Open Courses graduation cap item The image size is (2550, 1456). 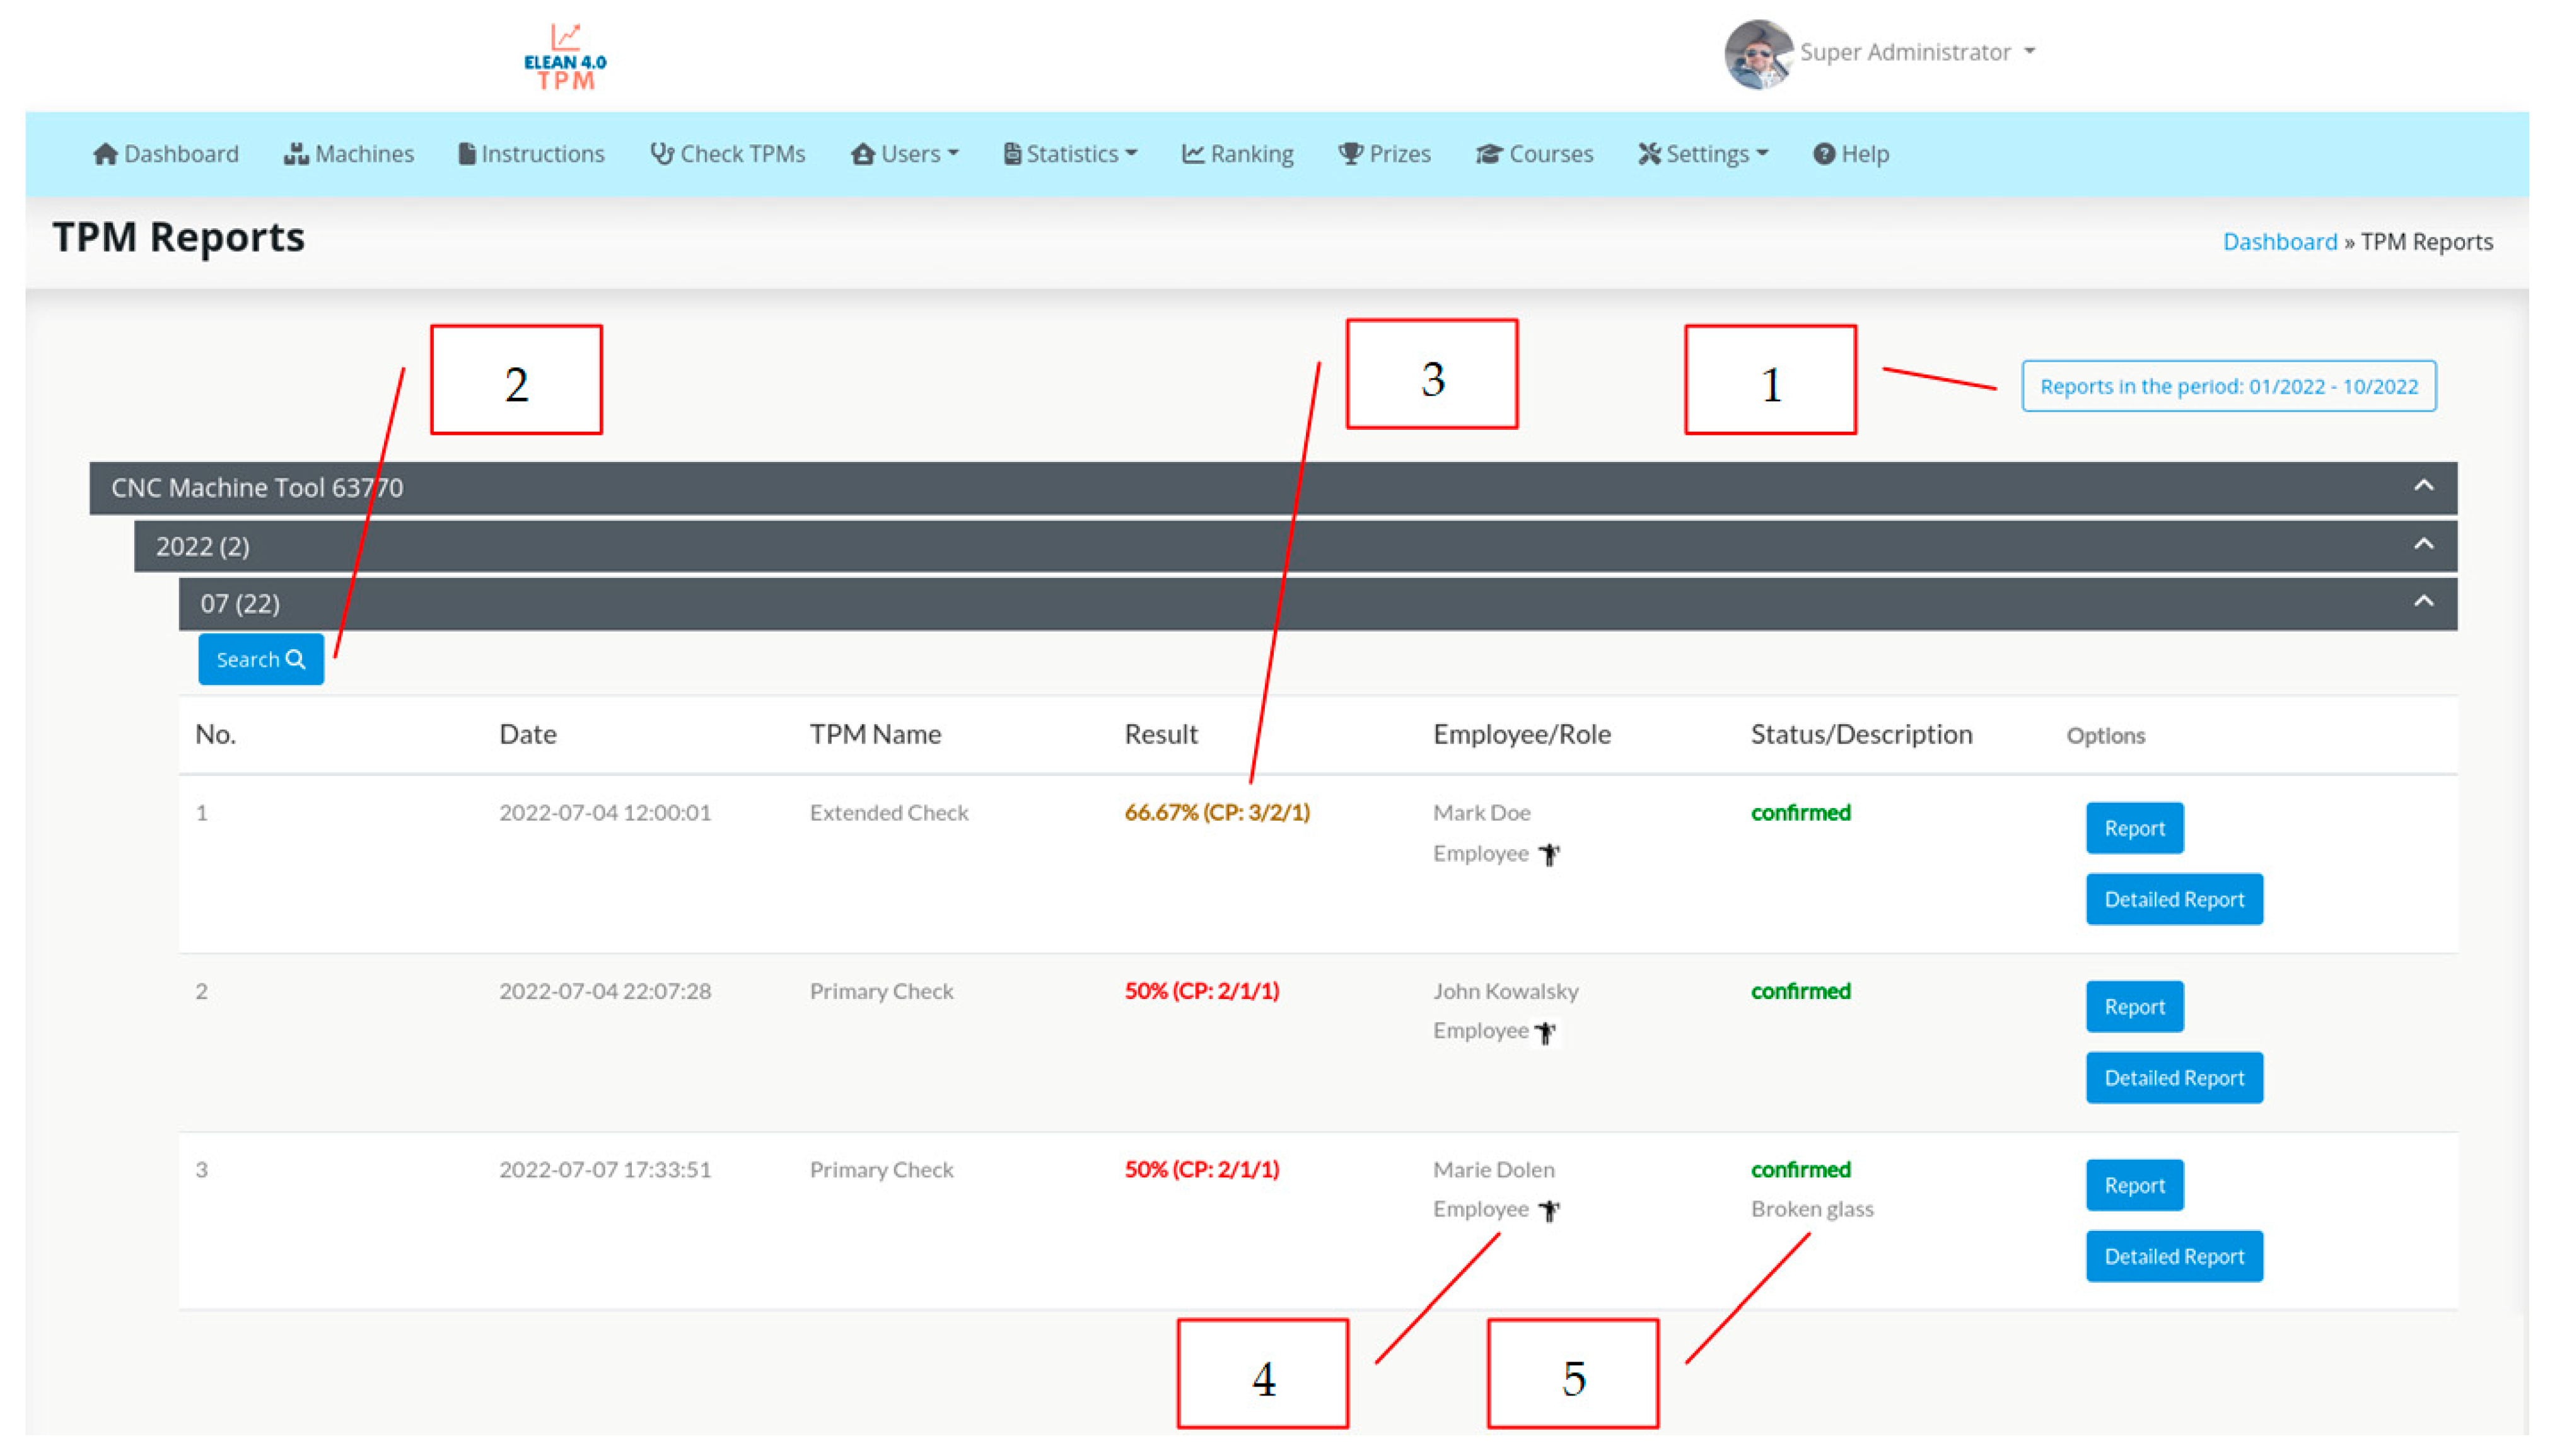pos(1489,154)
